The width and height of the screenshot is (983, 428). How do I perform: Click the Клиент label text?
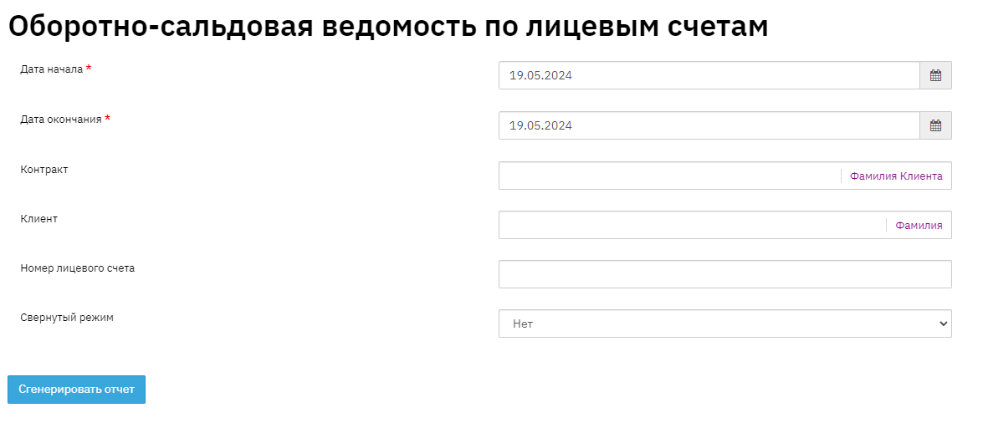38,219
